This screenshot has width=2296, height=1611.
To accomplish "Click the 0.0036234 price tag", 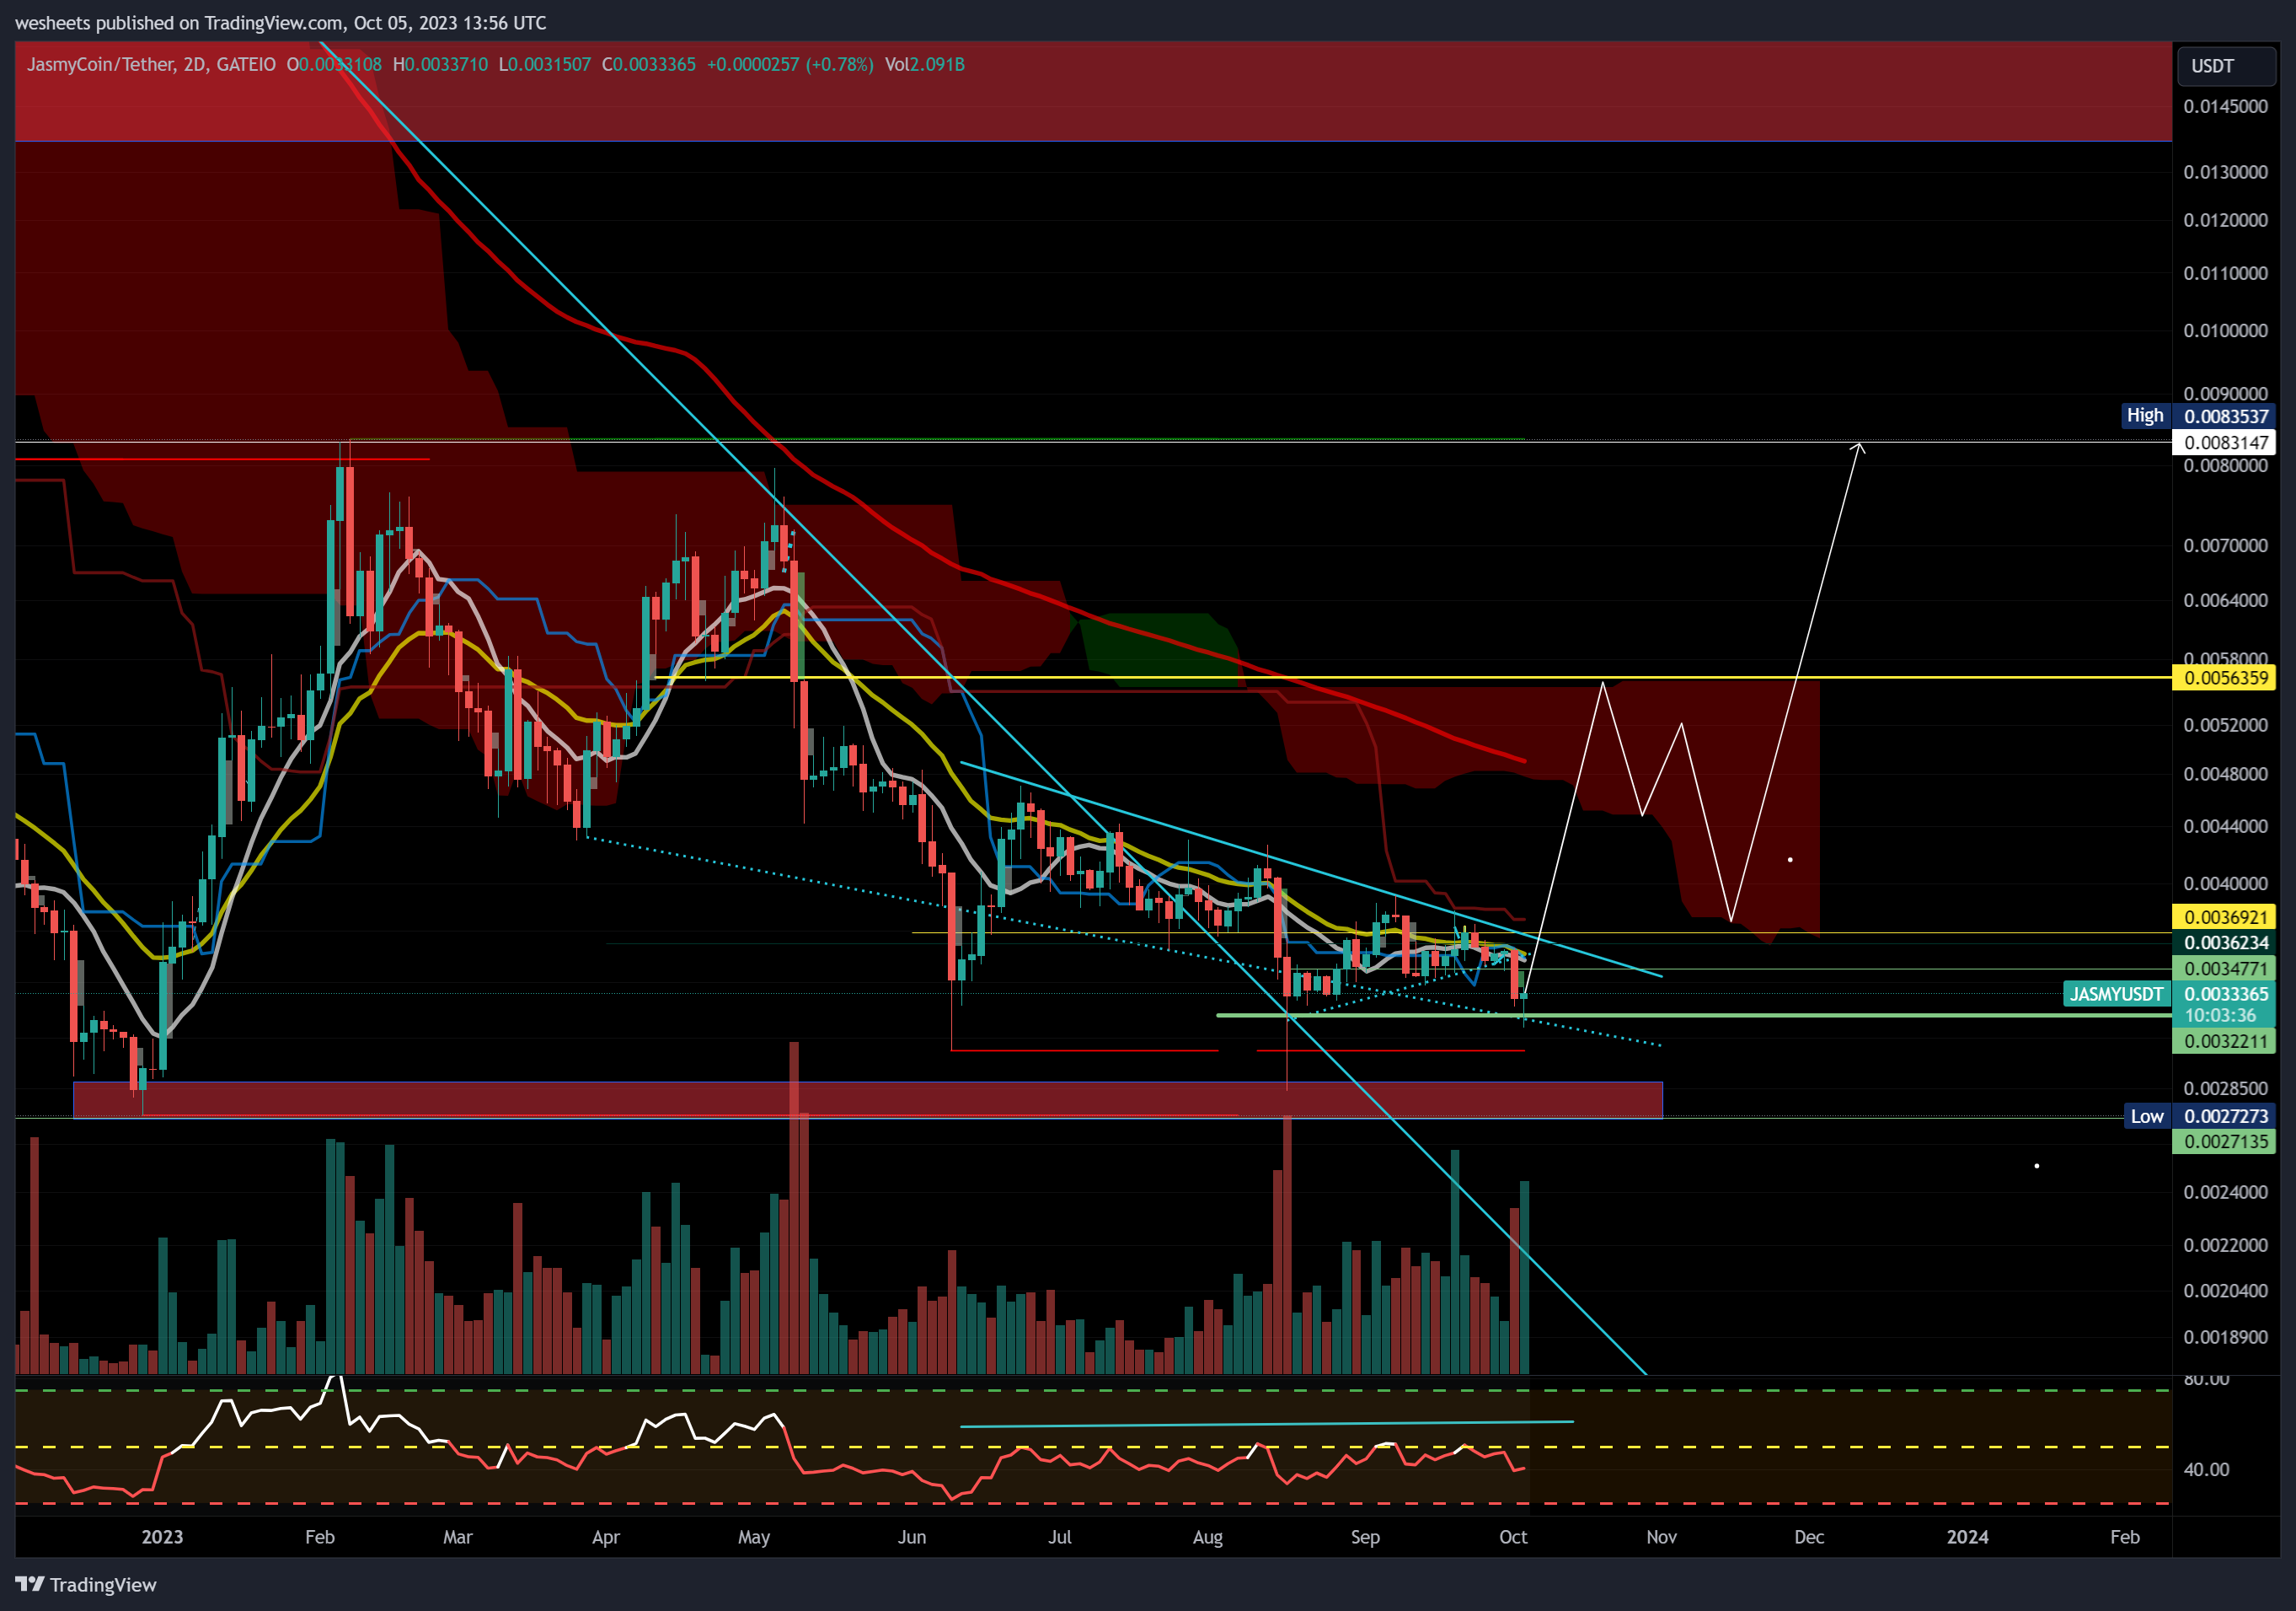I will coord(2225,942).
